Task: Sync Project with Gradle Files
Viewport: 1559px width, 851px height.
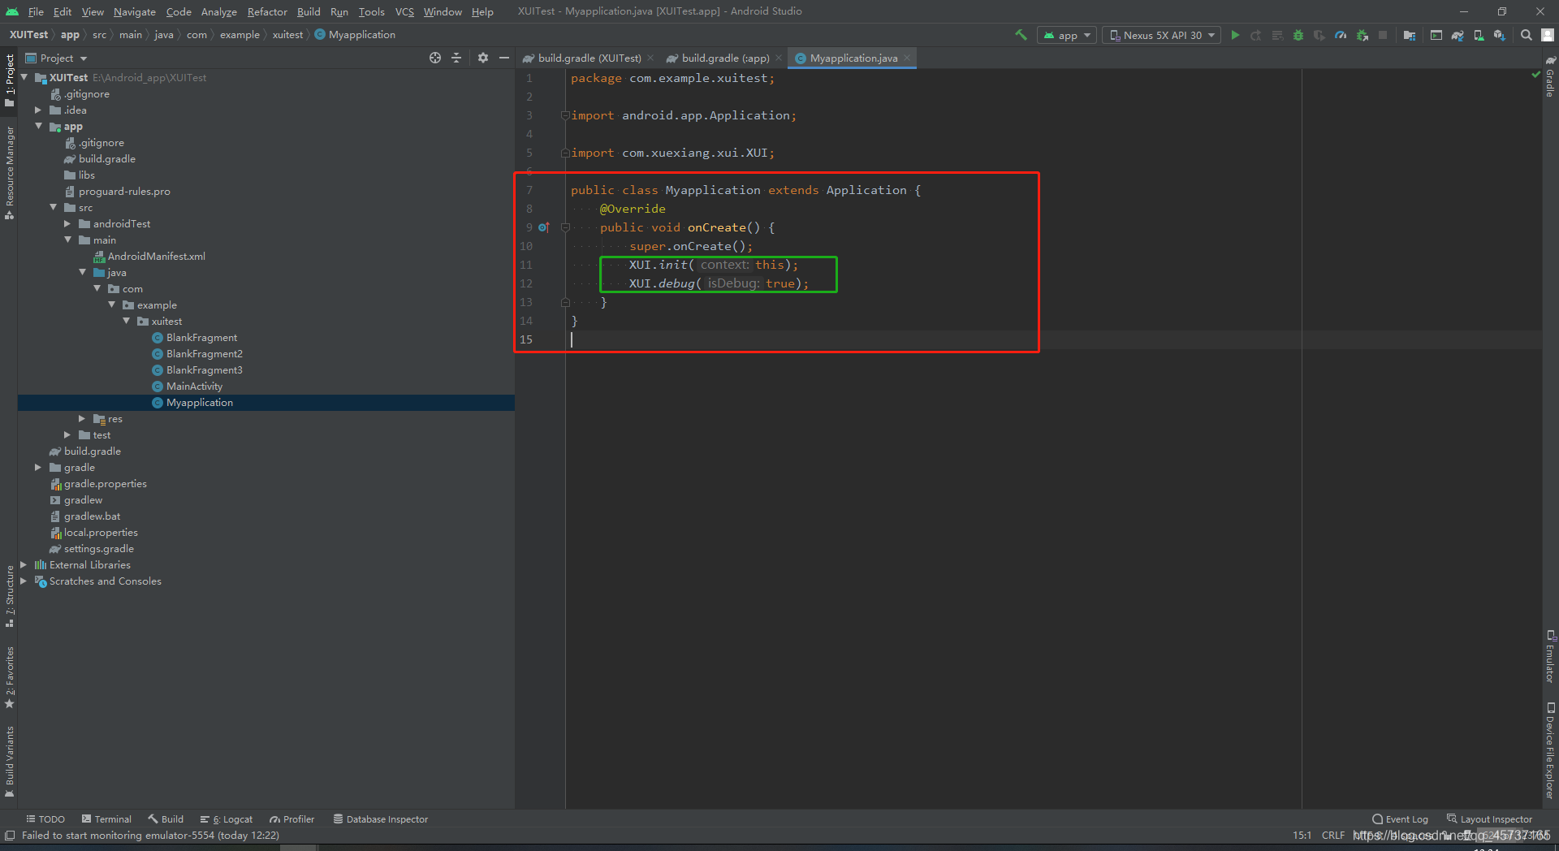Action: click(1458, 35)
